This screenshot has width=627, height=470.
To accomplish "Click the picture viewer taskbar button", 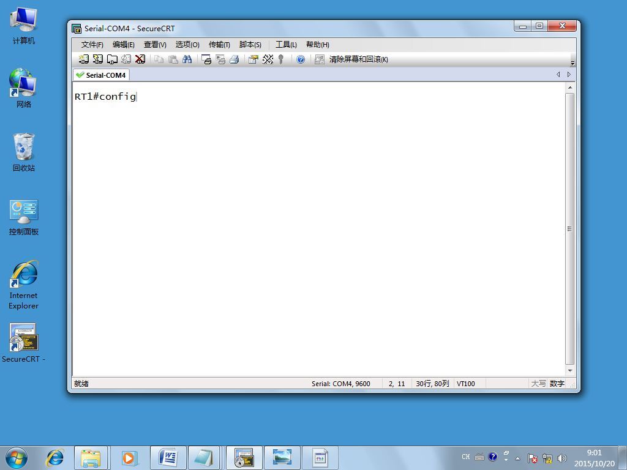I will pyautogui.click(x=282, y=458).
